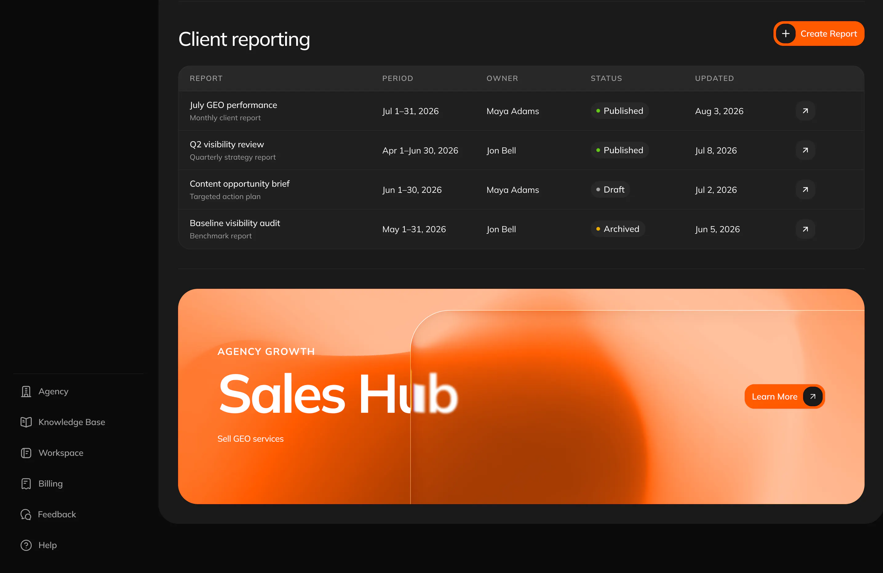Click the AGENCY GROWTH label

266,352
